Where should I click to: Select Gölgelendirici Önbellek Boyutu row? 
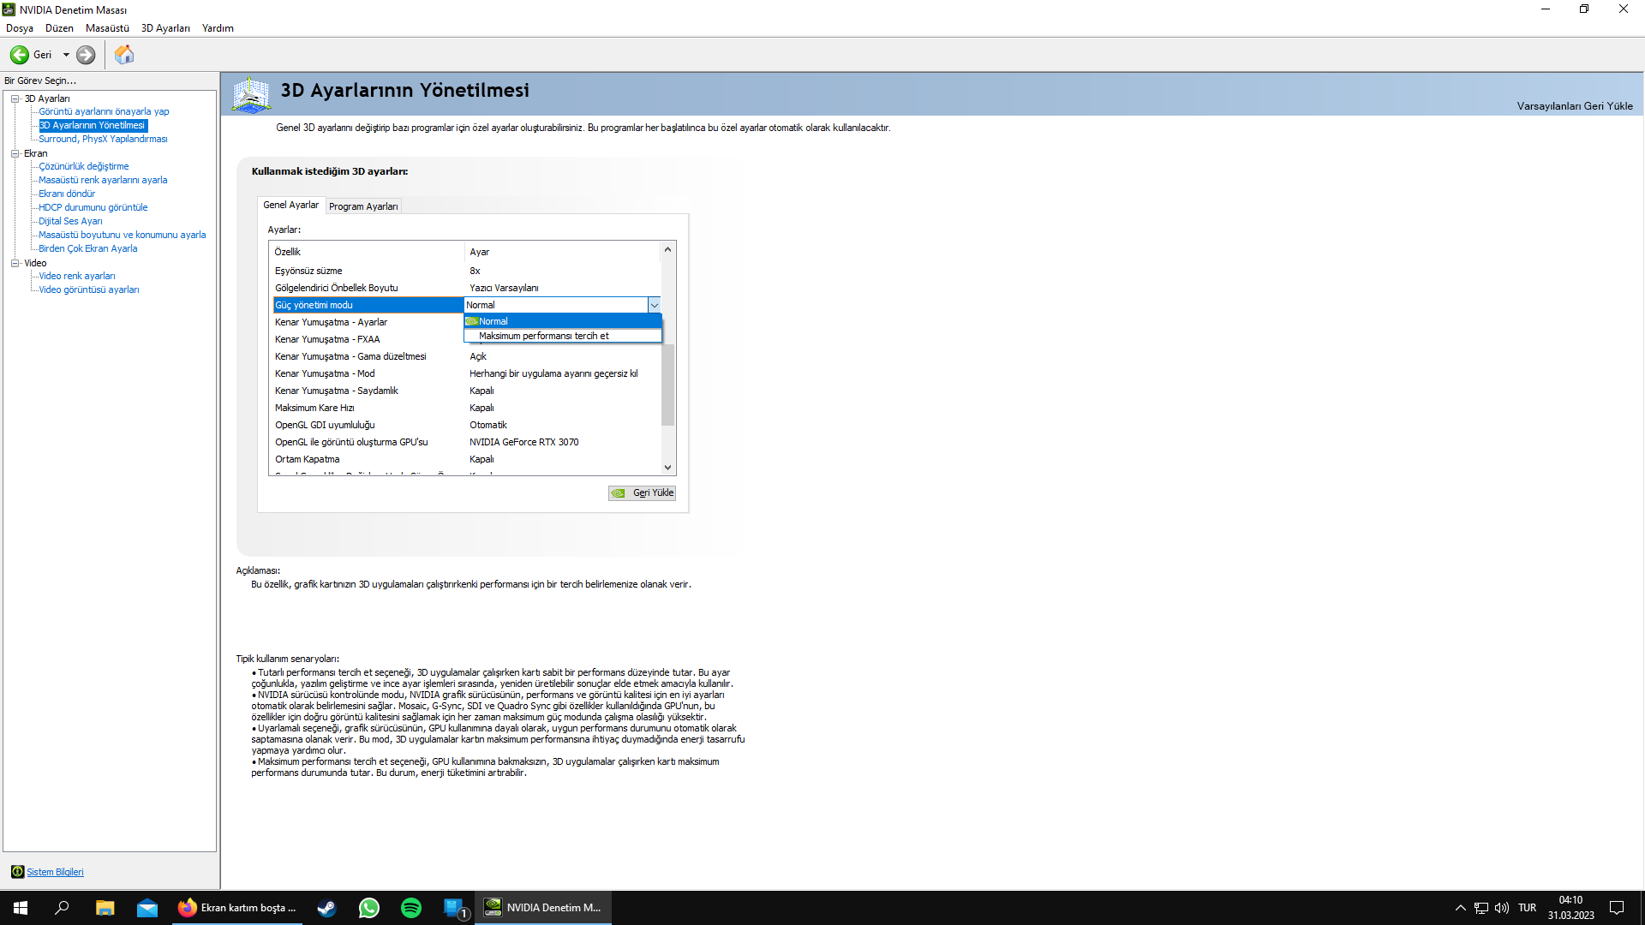(x=467, y=288)
